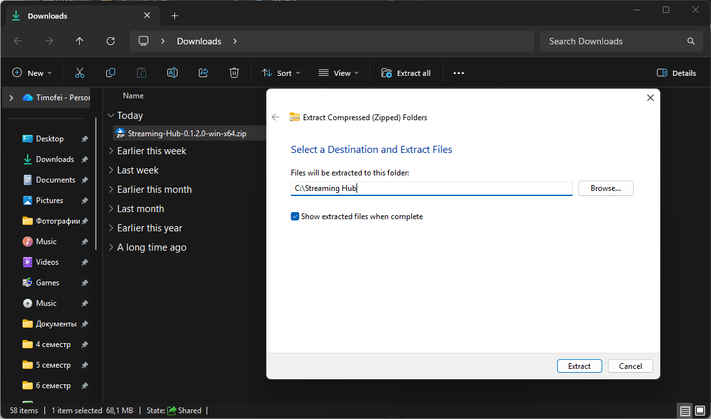This screenshot has height=419, width=711.
Task: Open Documents in the sidebar
Action: click(55, 180)
